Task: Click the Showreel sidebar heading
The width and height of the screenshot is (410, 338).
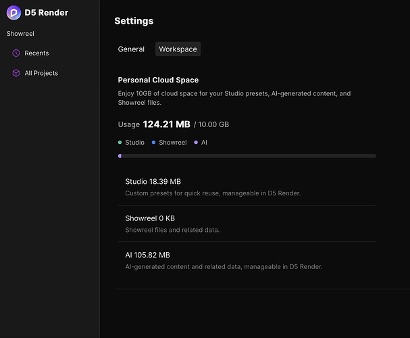Action: pos(20,34)
